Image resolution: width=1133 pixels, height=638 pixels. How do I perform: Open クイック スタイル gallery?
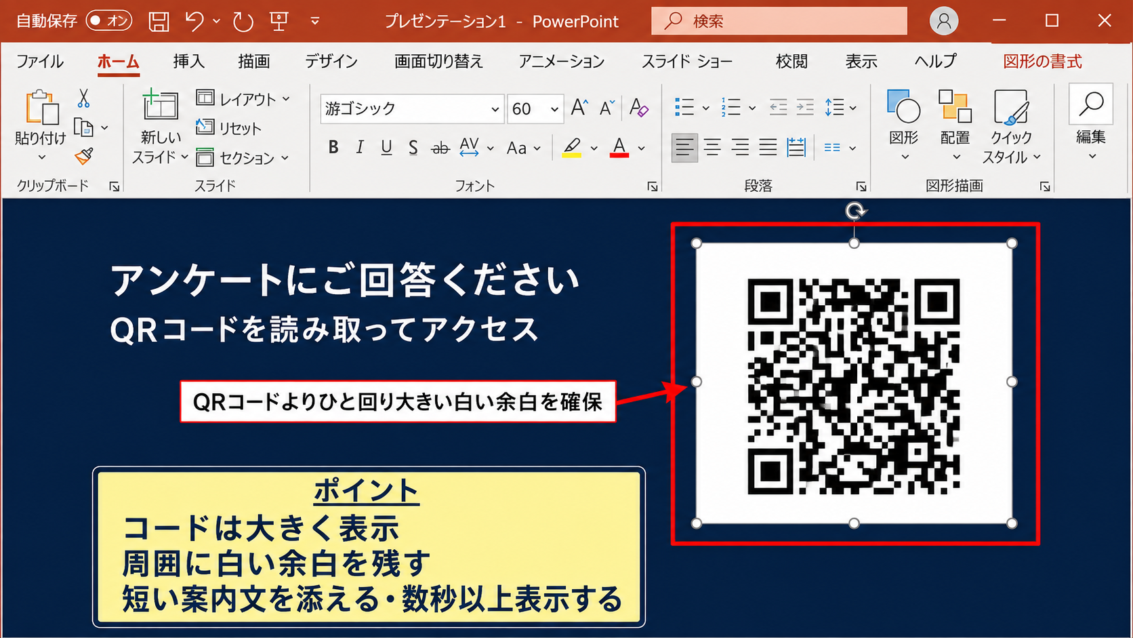point(1011,127)
